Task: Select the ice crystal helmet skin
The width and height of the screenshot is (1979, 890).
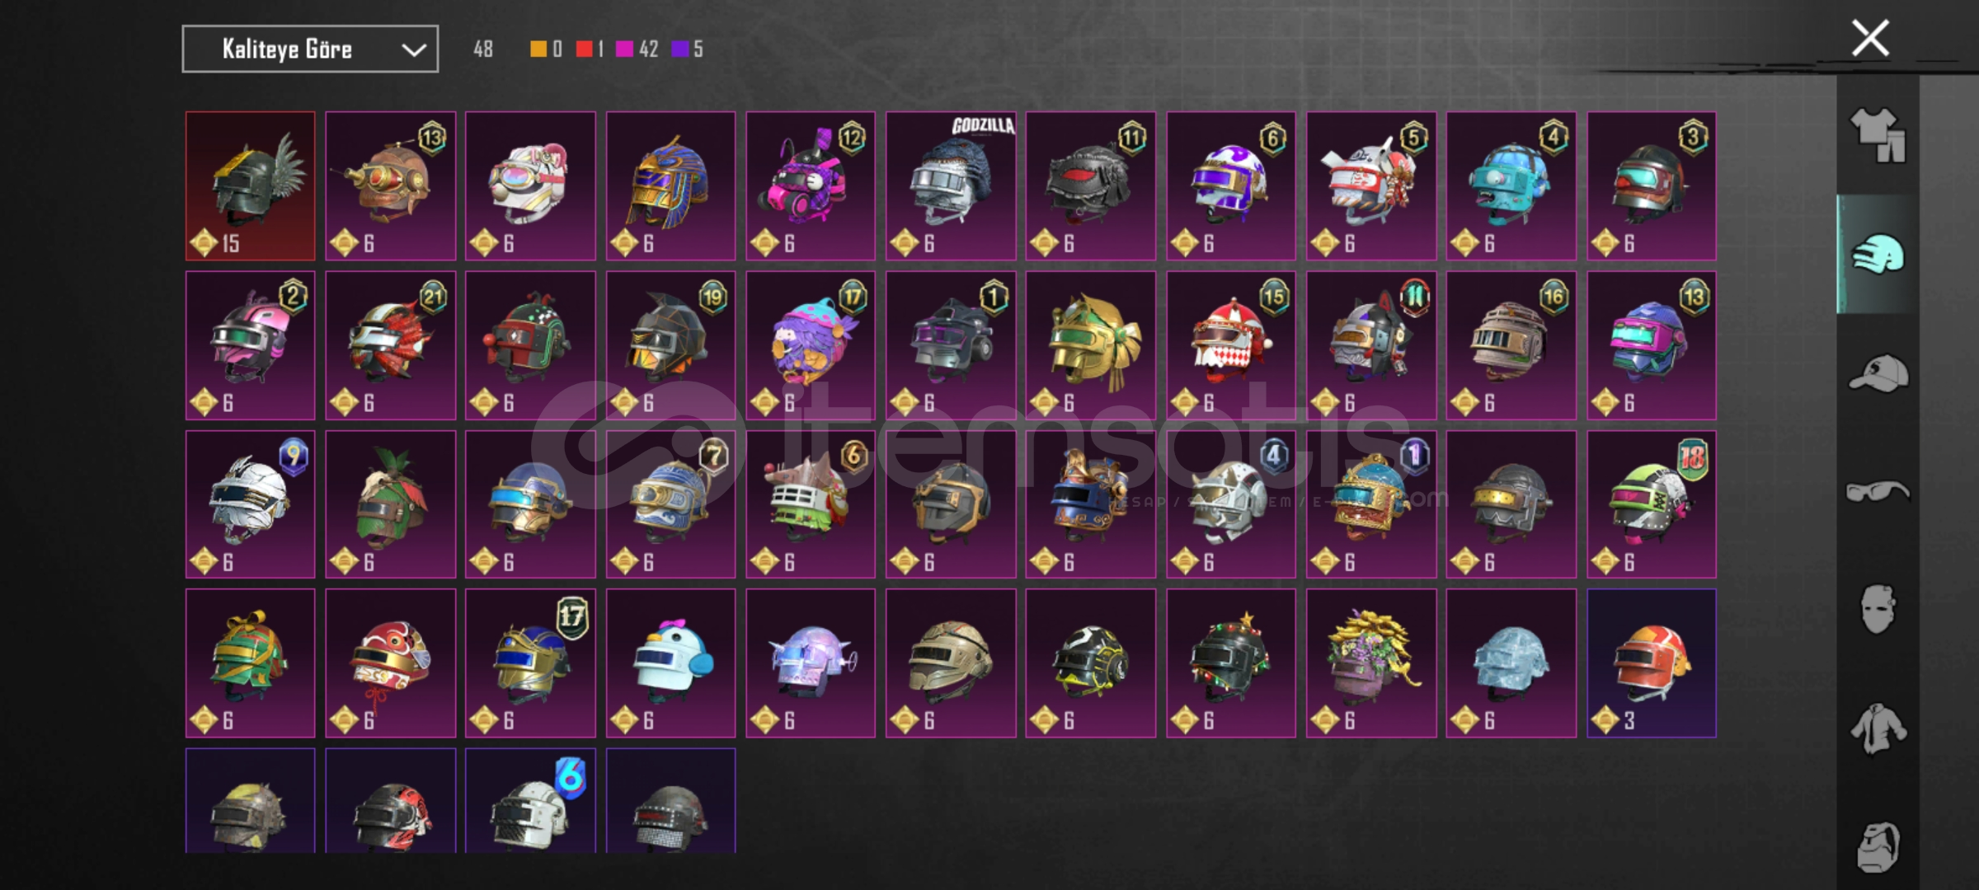Action: 1511,663
